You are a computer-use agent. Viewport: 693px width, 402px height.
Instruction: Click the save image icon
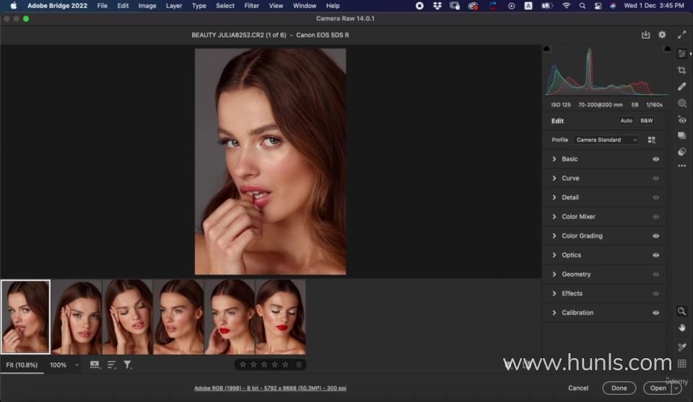click(645, 35)
